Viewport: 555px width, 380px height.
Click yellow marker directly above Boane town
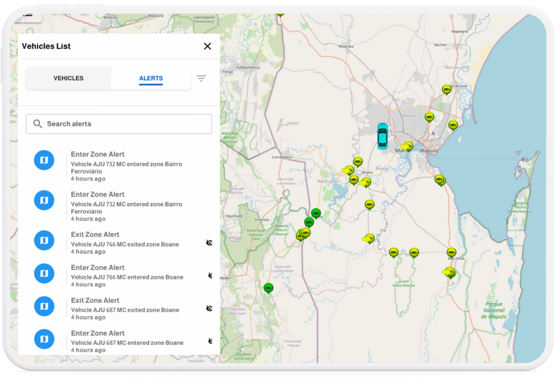point(358,161)
